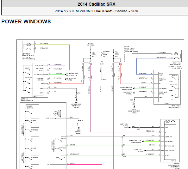This screenshot has height=169, width=188.
Task: Click the 'LOCKOUT INDICATOR' vertical label
Action: [x=60, y=113]
